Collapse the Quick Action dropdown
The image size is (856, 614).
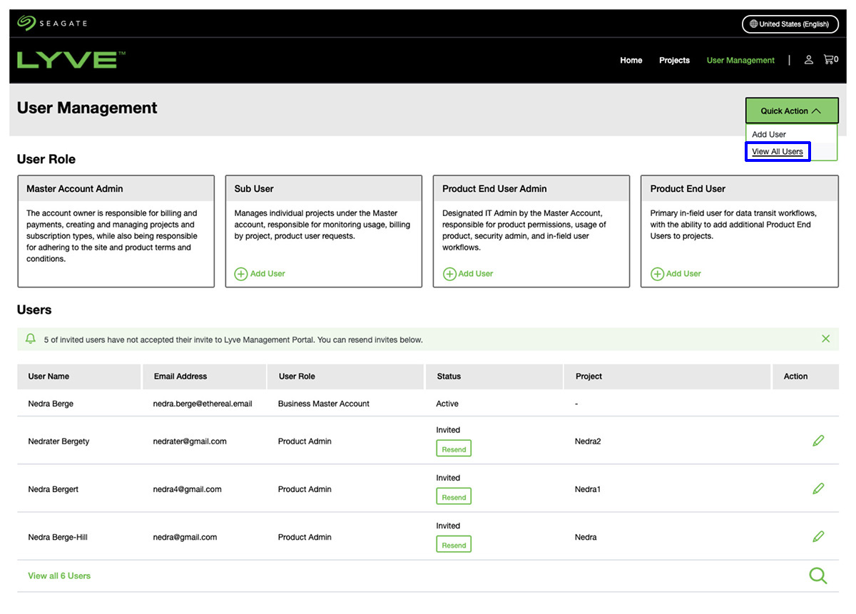click(792, 111)
